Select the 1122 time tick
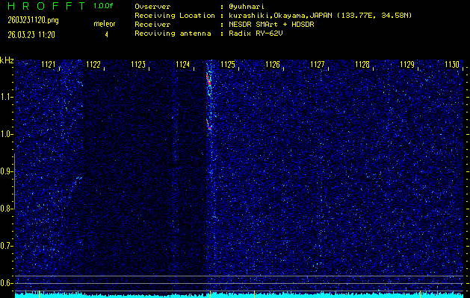 94,65
